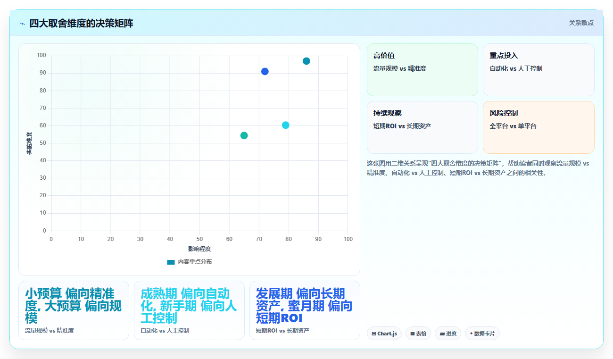This screenshot has width=613, height=359.
Task: Click the 表格 tag chip
Action: [418, 334]
